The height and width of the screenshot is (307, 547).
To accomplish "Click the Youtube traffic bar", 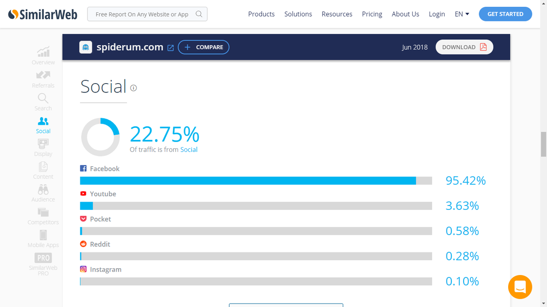I will 256,206.
